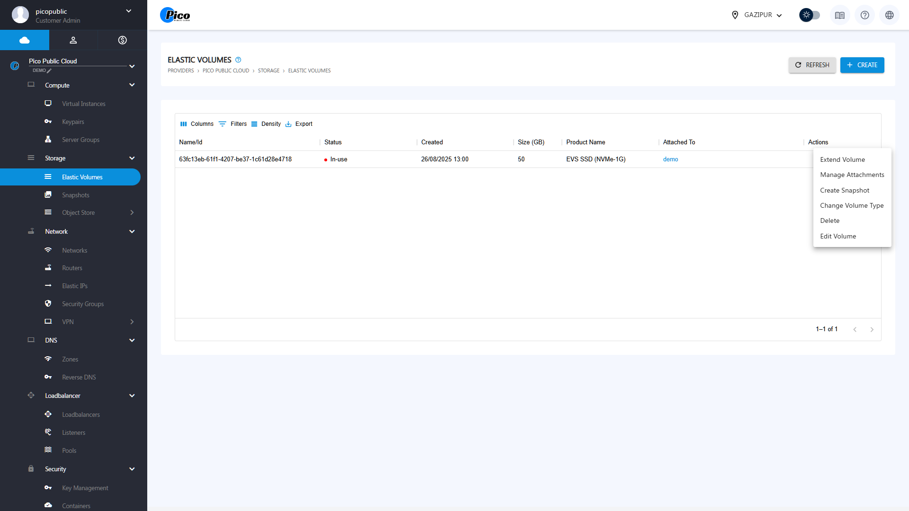
Task: Open the billing dollar sidebar tab
Action: 123,40
